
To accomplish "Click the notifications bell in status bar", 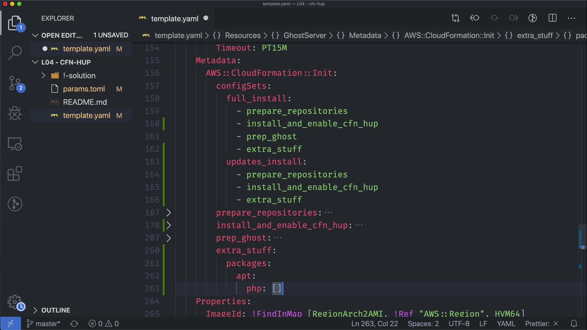I will coord(574,324).
